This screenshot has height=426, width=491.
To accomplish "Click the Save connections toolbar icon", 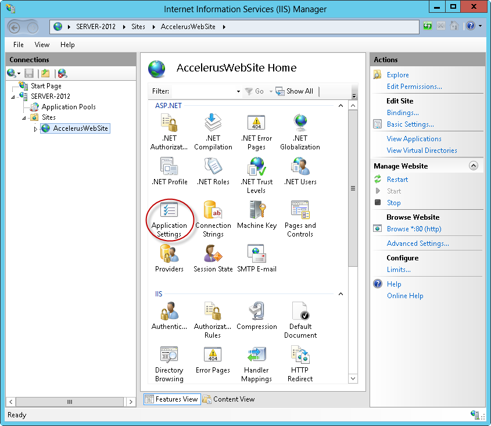I will (x=29, y=73).
